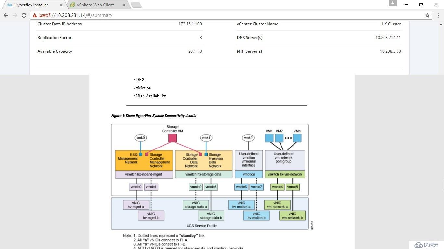Click the vswitch hx-storage-data box
Viewport: 444px width, 249px height.
pyautogui.click(x=203, y=174)
